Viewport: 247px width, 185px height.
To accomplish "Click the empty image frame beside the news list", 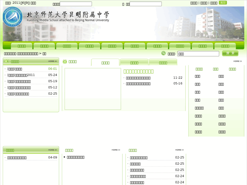I will point(93,89).
